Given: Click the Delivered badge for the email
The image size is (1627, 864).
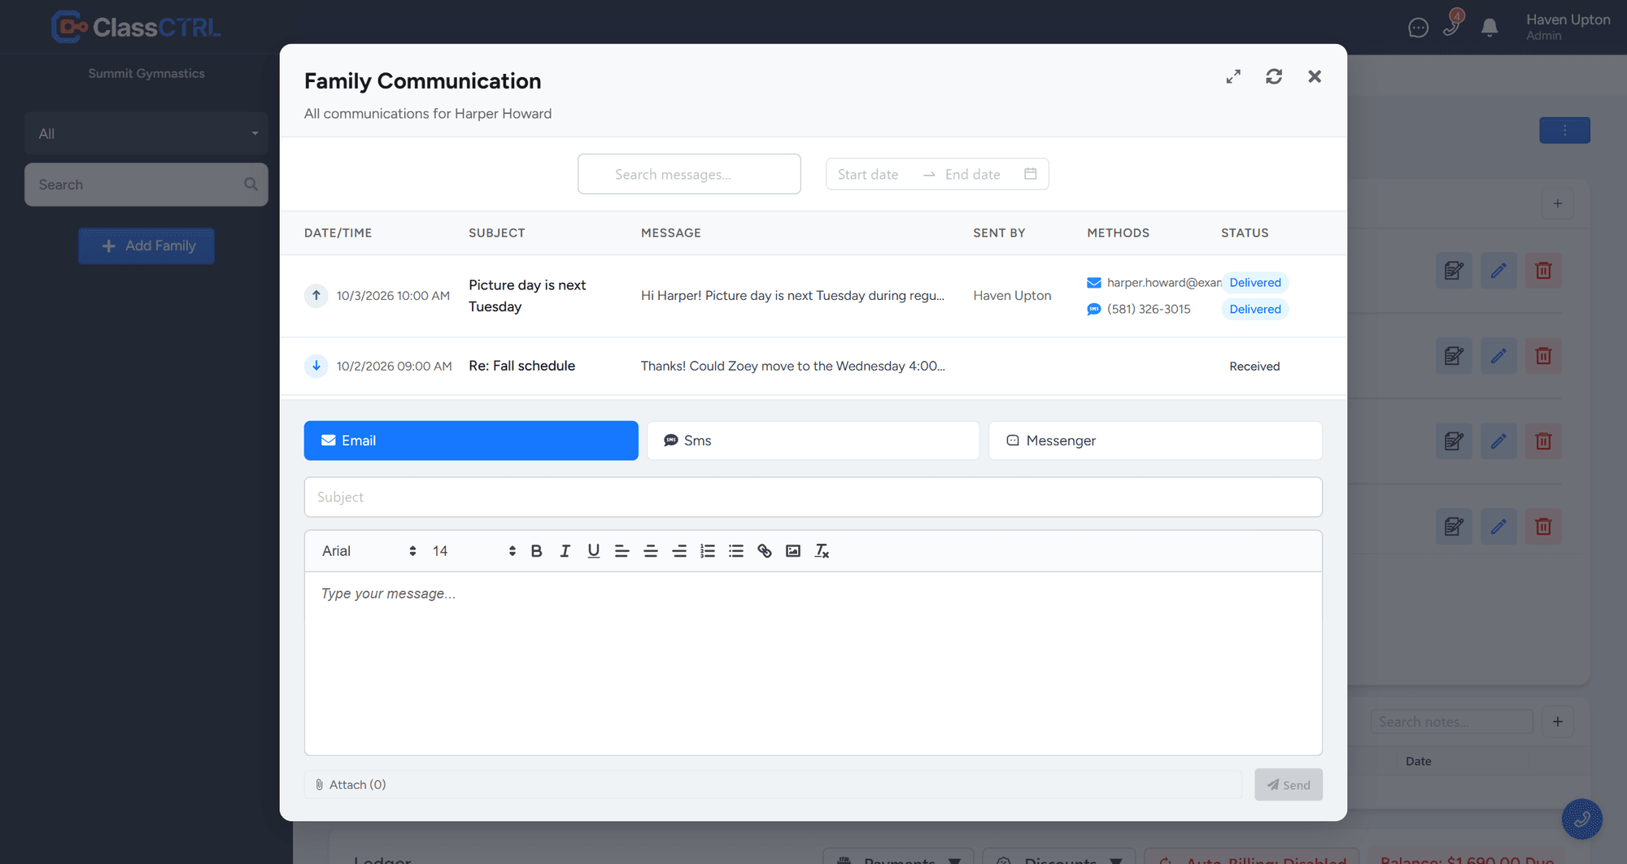Looking at the screenshot, I should pos(1254,283).
